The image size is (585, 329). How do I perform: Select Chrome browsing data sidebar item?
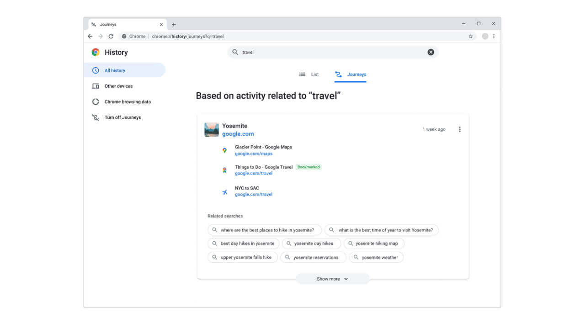click(127, 102)
